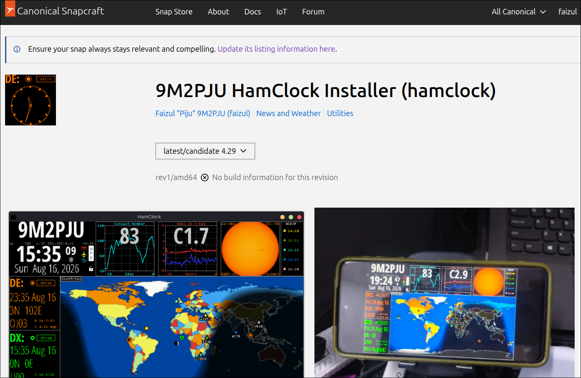Click the "rev1/amd64" revision text
This screenshot has height=378, width=581.
[x=176, y=178]
